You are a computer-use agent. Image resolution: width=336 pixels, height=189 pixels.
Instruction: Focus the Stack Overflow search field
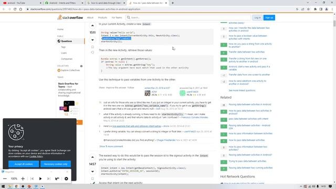coord(188,17)
